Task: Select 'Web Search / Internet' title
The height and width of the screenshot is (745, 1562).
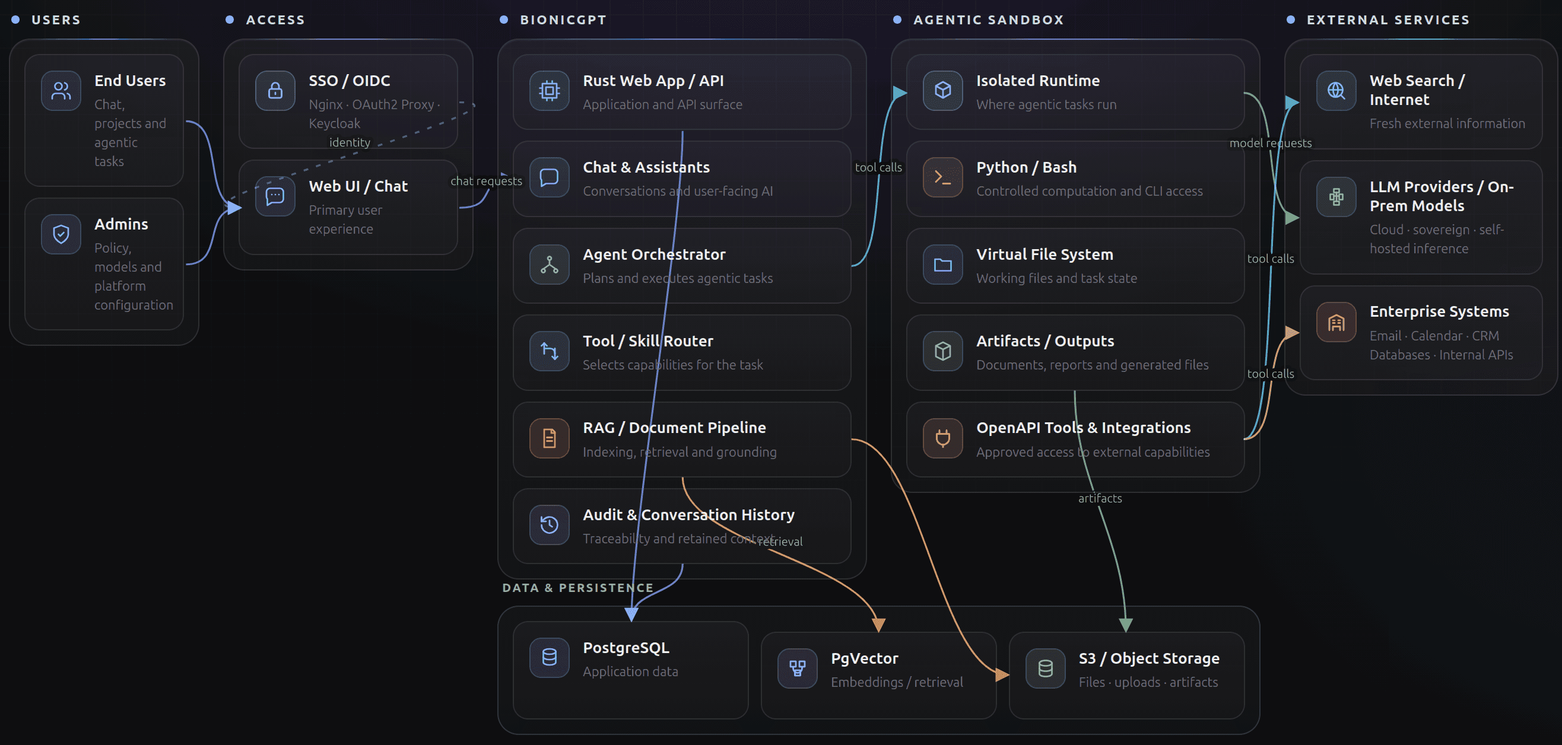Action: click(1417, 90)
